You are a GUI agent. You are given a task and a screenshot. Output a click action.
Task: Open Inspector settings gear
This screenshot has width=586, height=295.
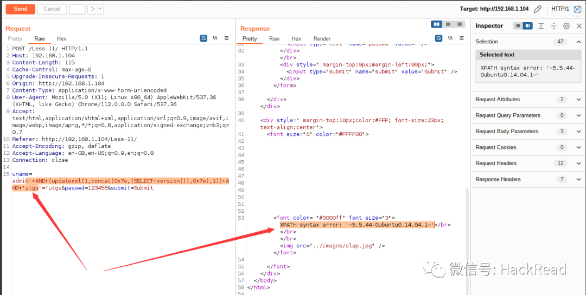tap(566, 26)
